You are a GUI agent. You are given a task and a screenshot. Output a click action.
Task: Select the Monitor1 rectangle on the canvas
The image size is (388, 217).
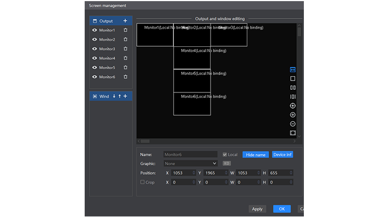pyautogui.click(x=155, y=35)
